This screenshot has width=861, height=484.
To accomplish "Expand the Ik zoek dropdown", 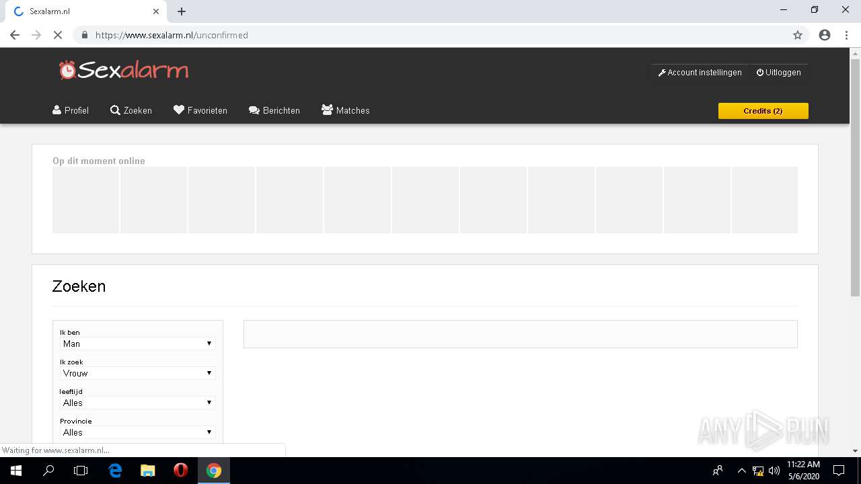I will pyautogui.click(x=138, y=373).
